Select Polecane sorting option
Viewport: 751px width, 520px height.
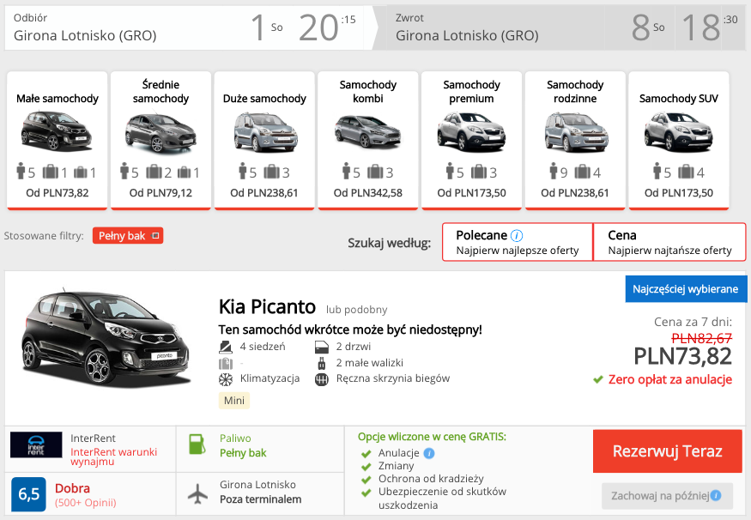517,242
